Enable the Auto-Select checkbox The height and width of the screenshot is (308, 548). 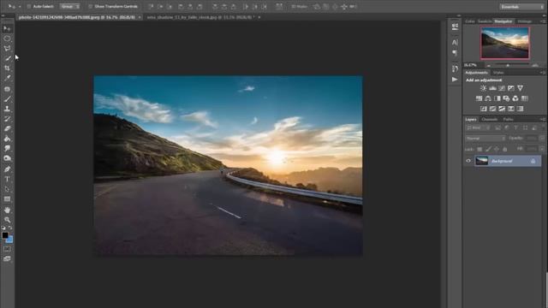(29, 6)
